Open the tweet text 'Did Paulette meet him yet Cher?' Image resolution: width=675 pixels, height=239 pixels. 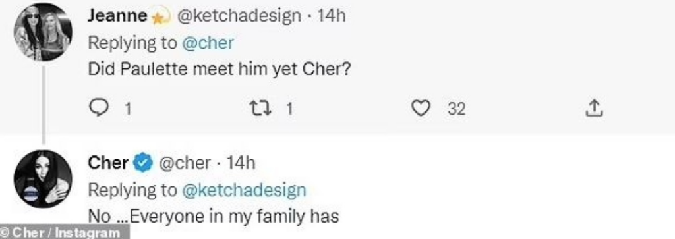(x=220, y=69)
